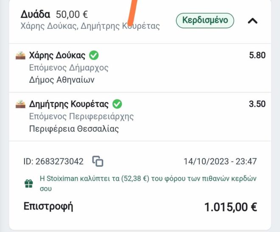280x232 pixels.
Task: Collapse the Δυάδα bet slip chevron
Action: [252, 20]
